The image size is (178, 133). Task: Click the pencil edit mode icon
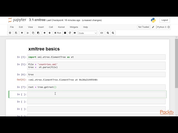[x=153, y=27]
